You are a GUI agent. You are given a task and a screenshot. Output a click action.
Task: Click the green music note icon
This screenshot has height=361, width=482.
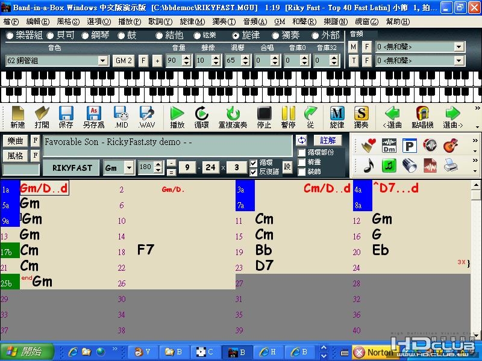pyautogui.click(x=389, y=165)
